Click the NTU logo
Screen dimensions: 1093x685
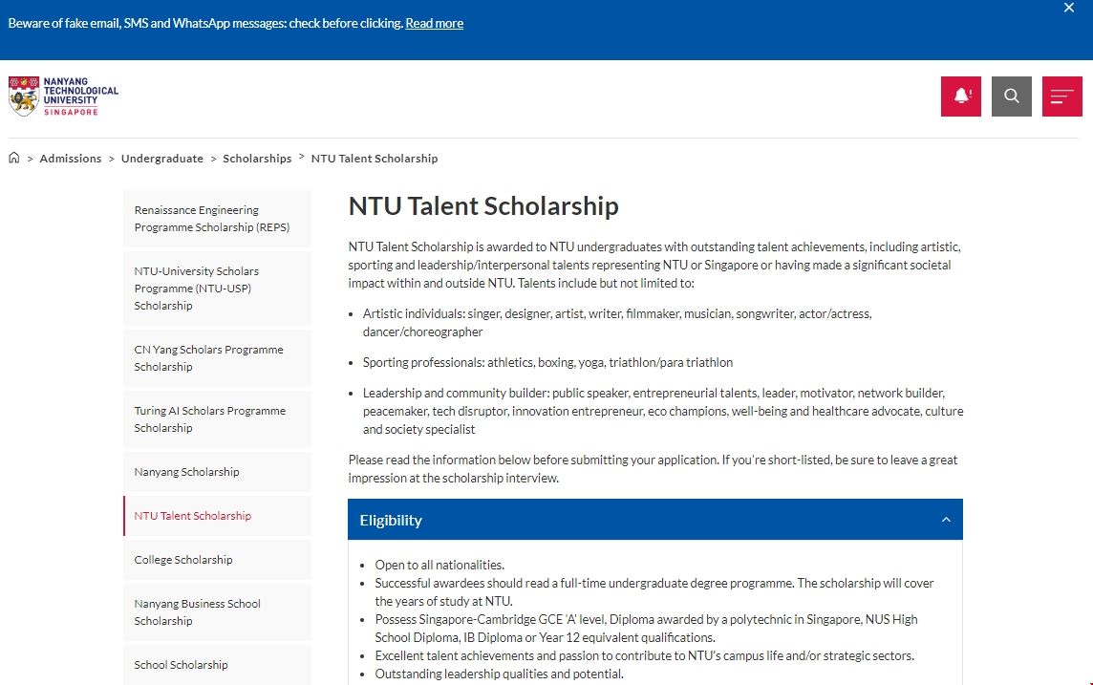tap(63, 96)
